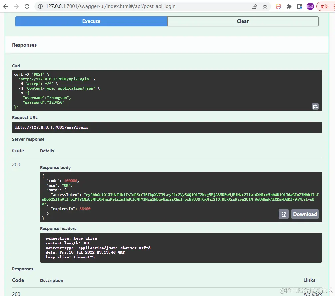Image resolution: width=335 pixels, height=296 pixels.
Task: Go back to previous browser page
Action: (x=6, y=6)
